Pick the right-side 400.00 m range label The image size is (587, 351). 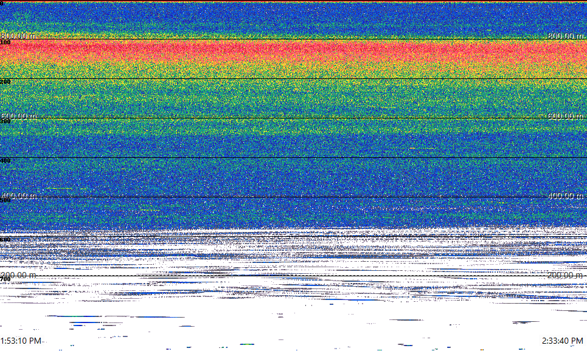coord(565,196)
